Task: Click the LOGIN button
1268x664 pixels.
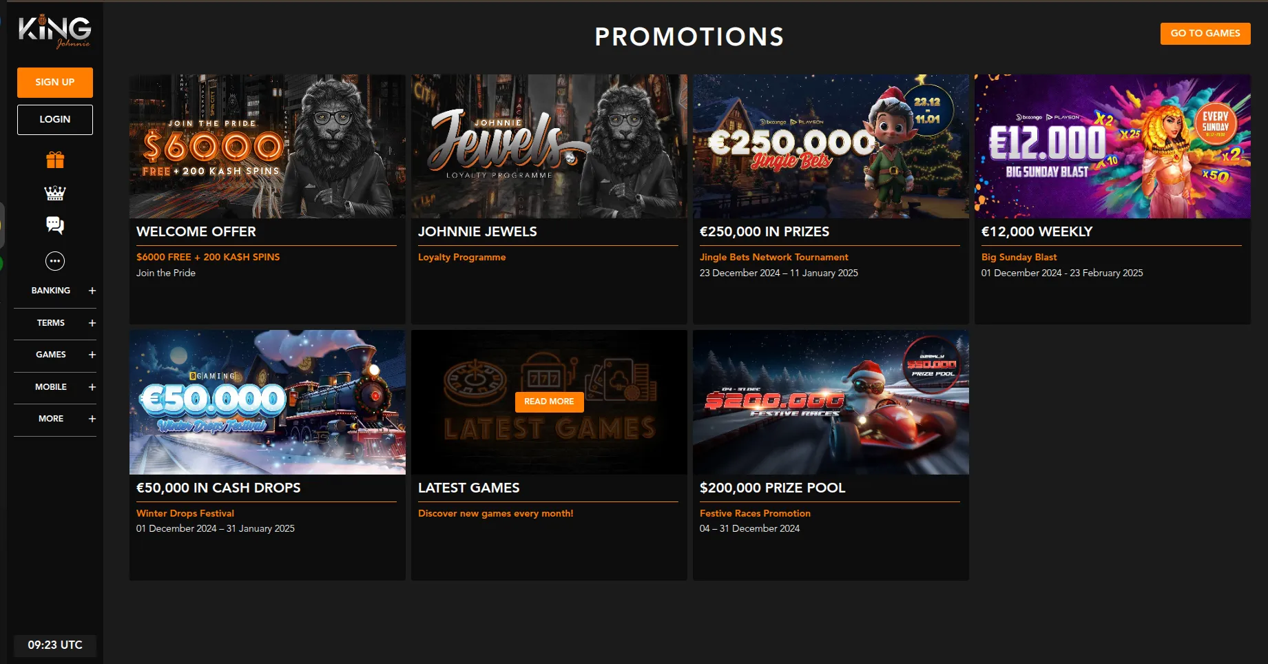Action: [55, 119]
